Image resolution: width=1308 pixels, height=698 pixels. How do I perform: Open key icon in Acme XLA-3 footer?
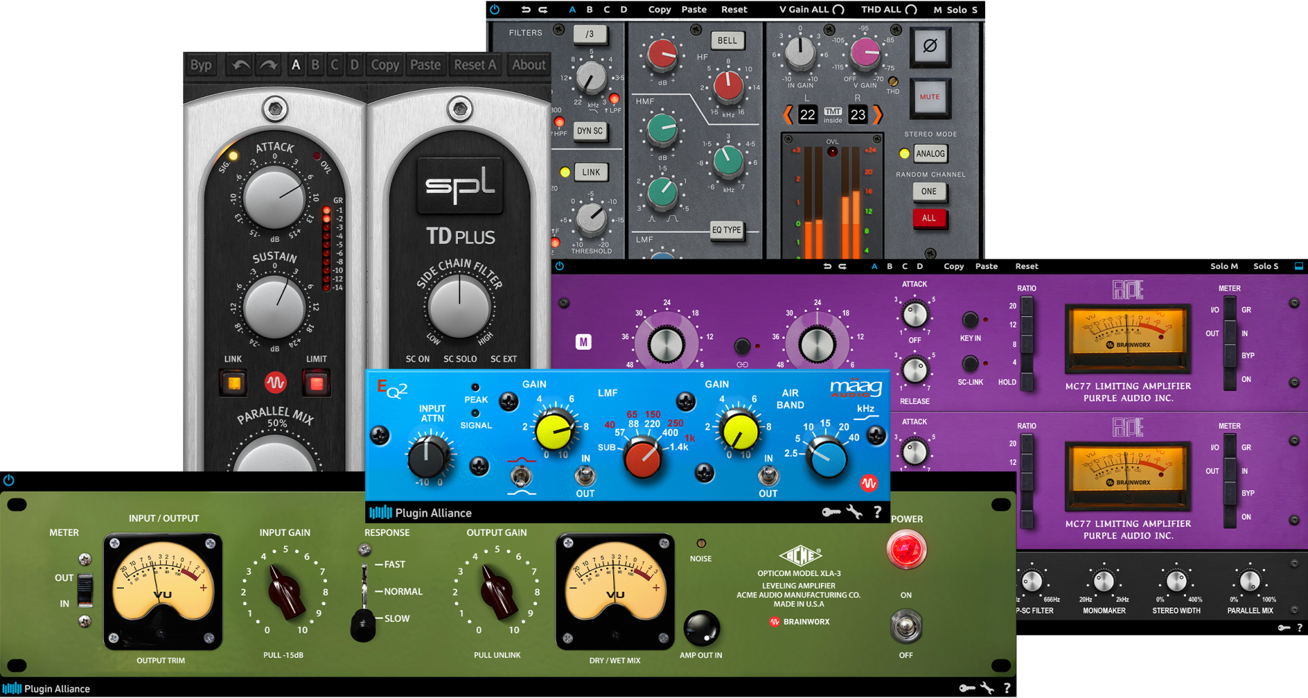(x=967, y=688)
